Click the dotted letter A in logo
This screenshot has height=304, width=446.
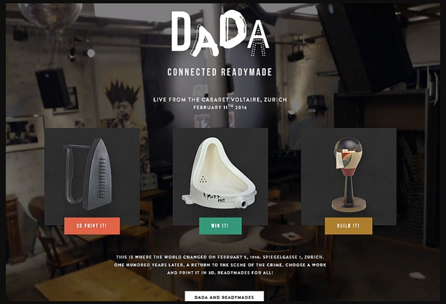[258, 38]
